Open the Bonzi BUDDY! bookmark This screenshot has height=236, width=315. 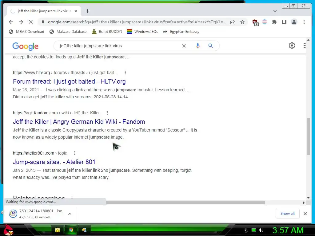[x=107, y=32]
